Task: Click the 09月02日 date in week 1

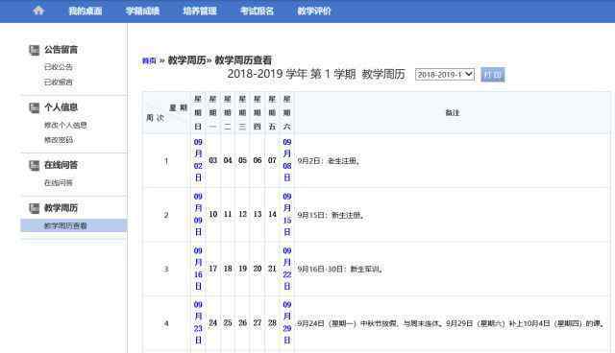Action: tap(198, 160)
